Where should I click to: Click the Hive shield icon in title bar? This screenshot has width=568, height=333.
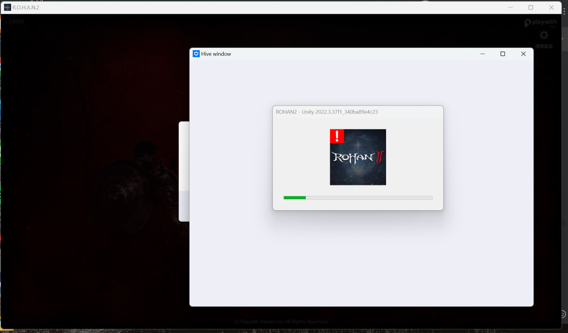(196, 54)
